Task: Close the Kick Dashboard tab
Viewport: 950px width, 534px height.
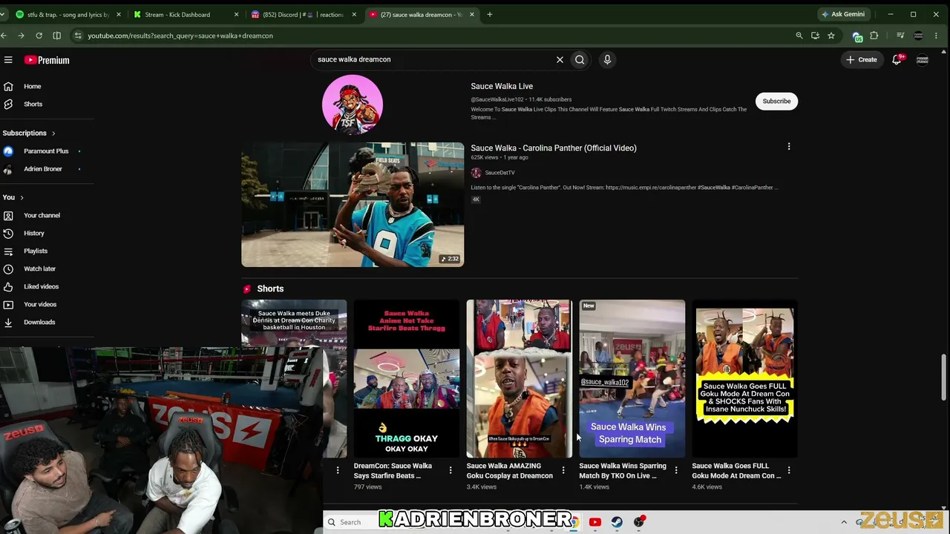Action: pyautogui.click(x=237, y=14)
